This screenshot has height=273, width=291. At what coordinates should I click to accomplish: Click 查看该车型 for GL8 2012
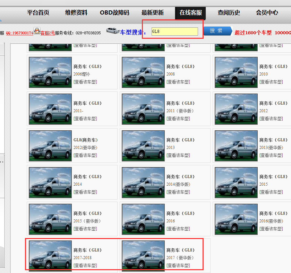tap(271, 118)
